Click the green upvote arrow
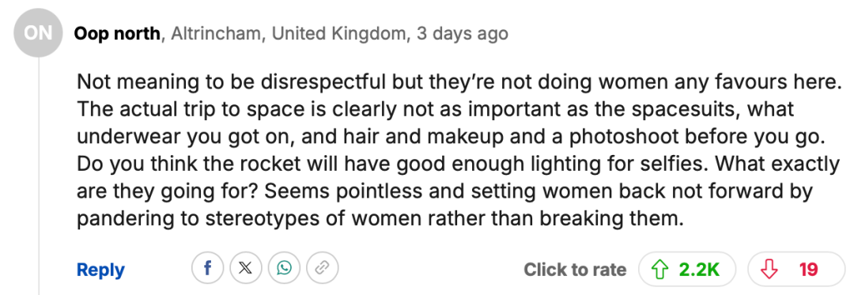 pyautogui.click(x=660, y=270)
